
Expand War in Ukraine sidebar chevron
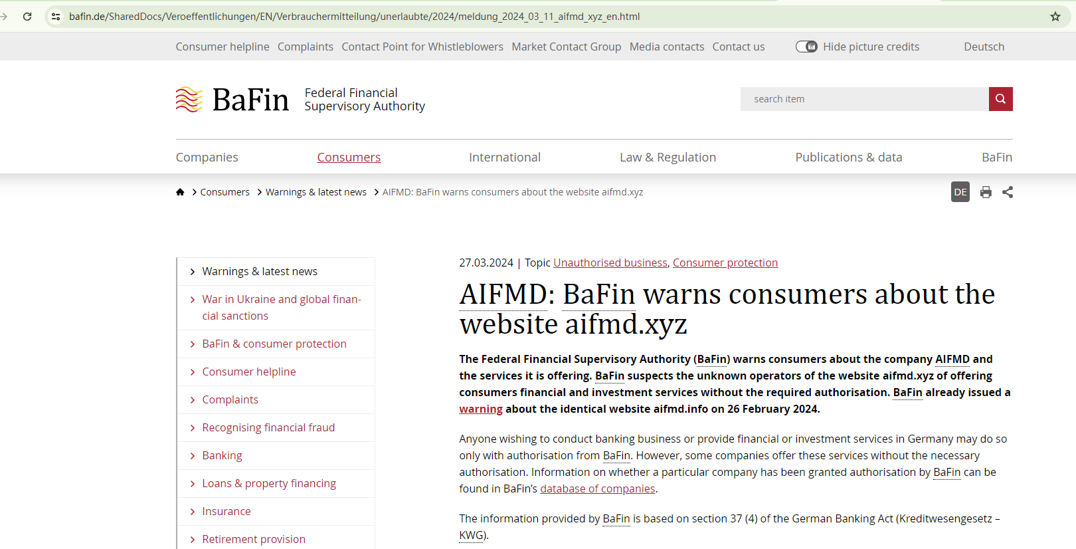(x=193, y=300)
